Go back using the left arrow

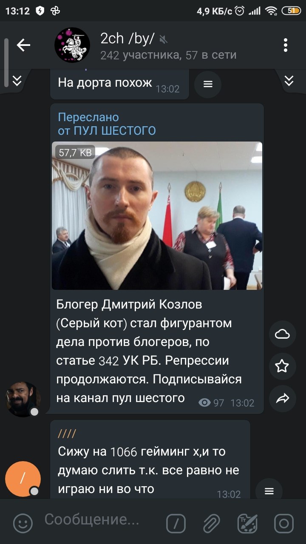23,45
